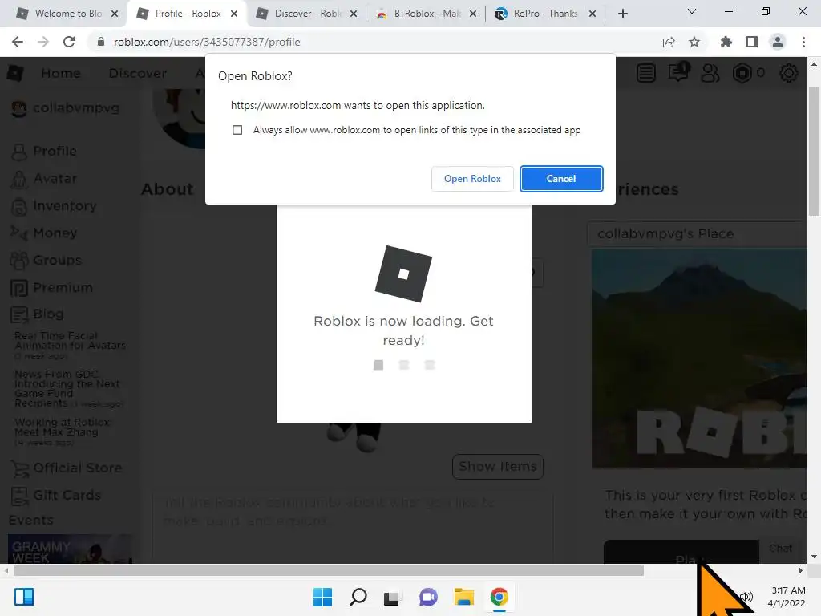Viewport: 821px width, 616px height.
Task: Open Avatar in the sidebar
Action: (44, 179)
